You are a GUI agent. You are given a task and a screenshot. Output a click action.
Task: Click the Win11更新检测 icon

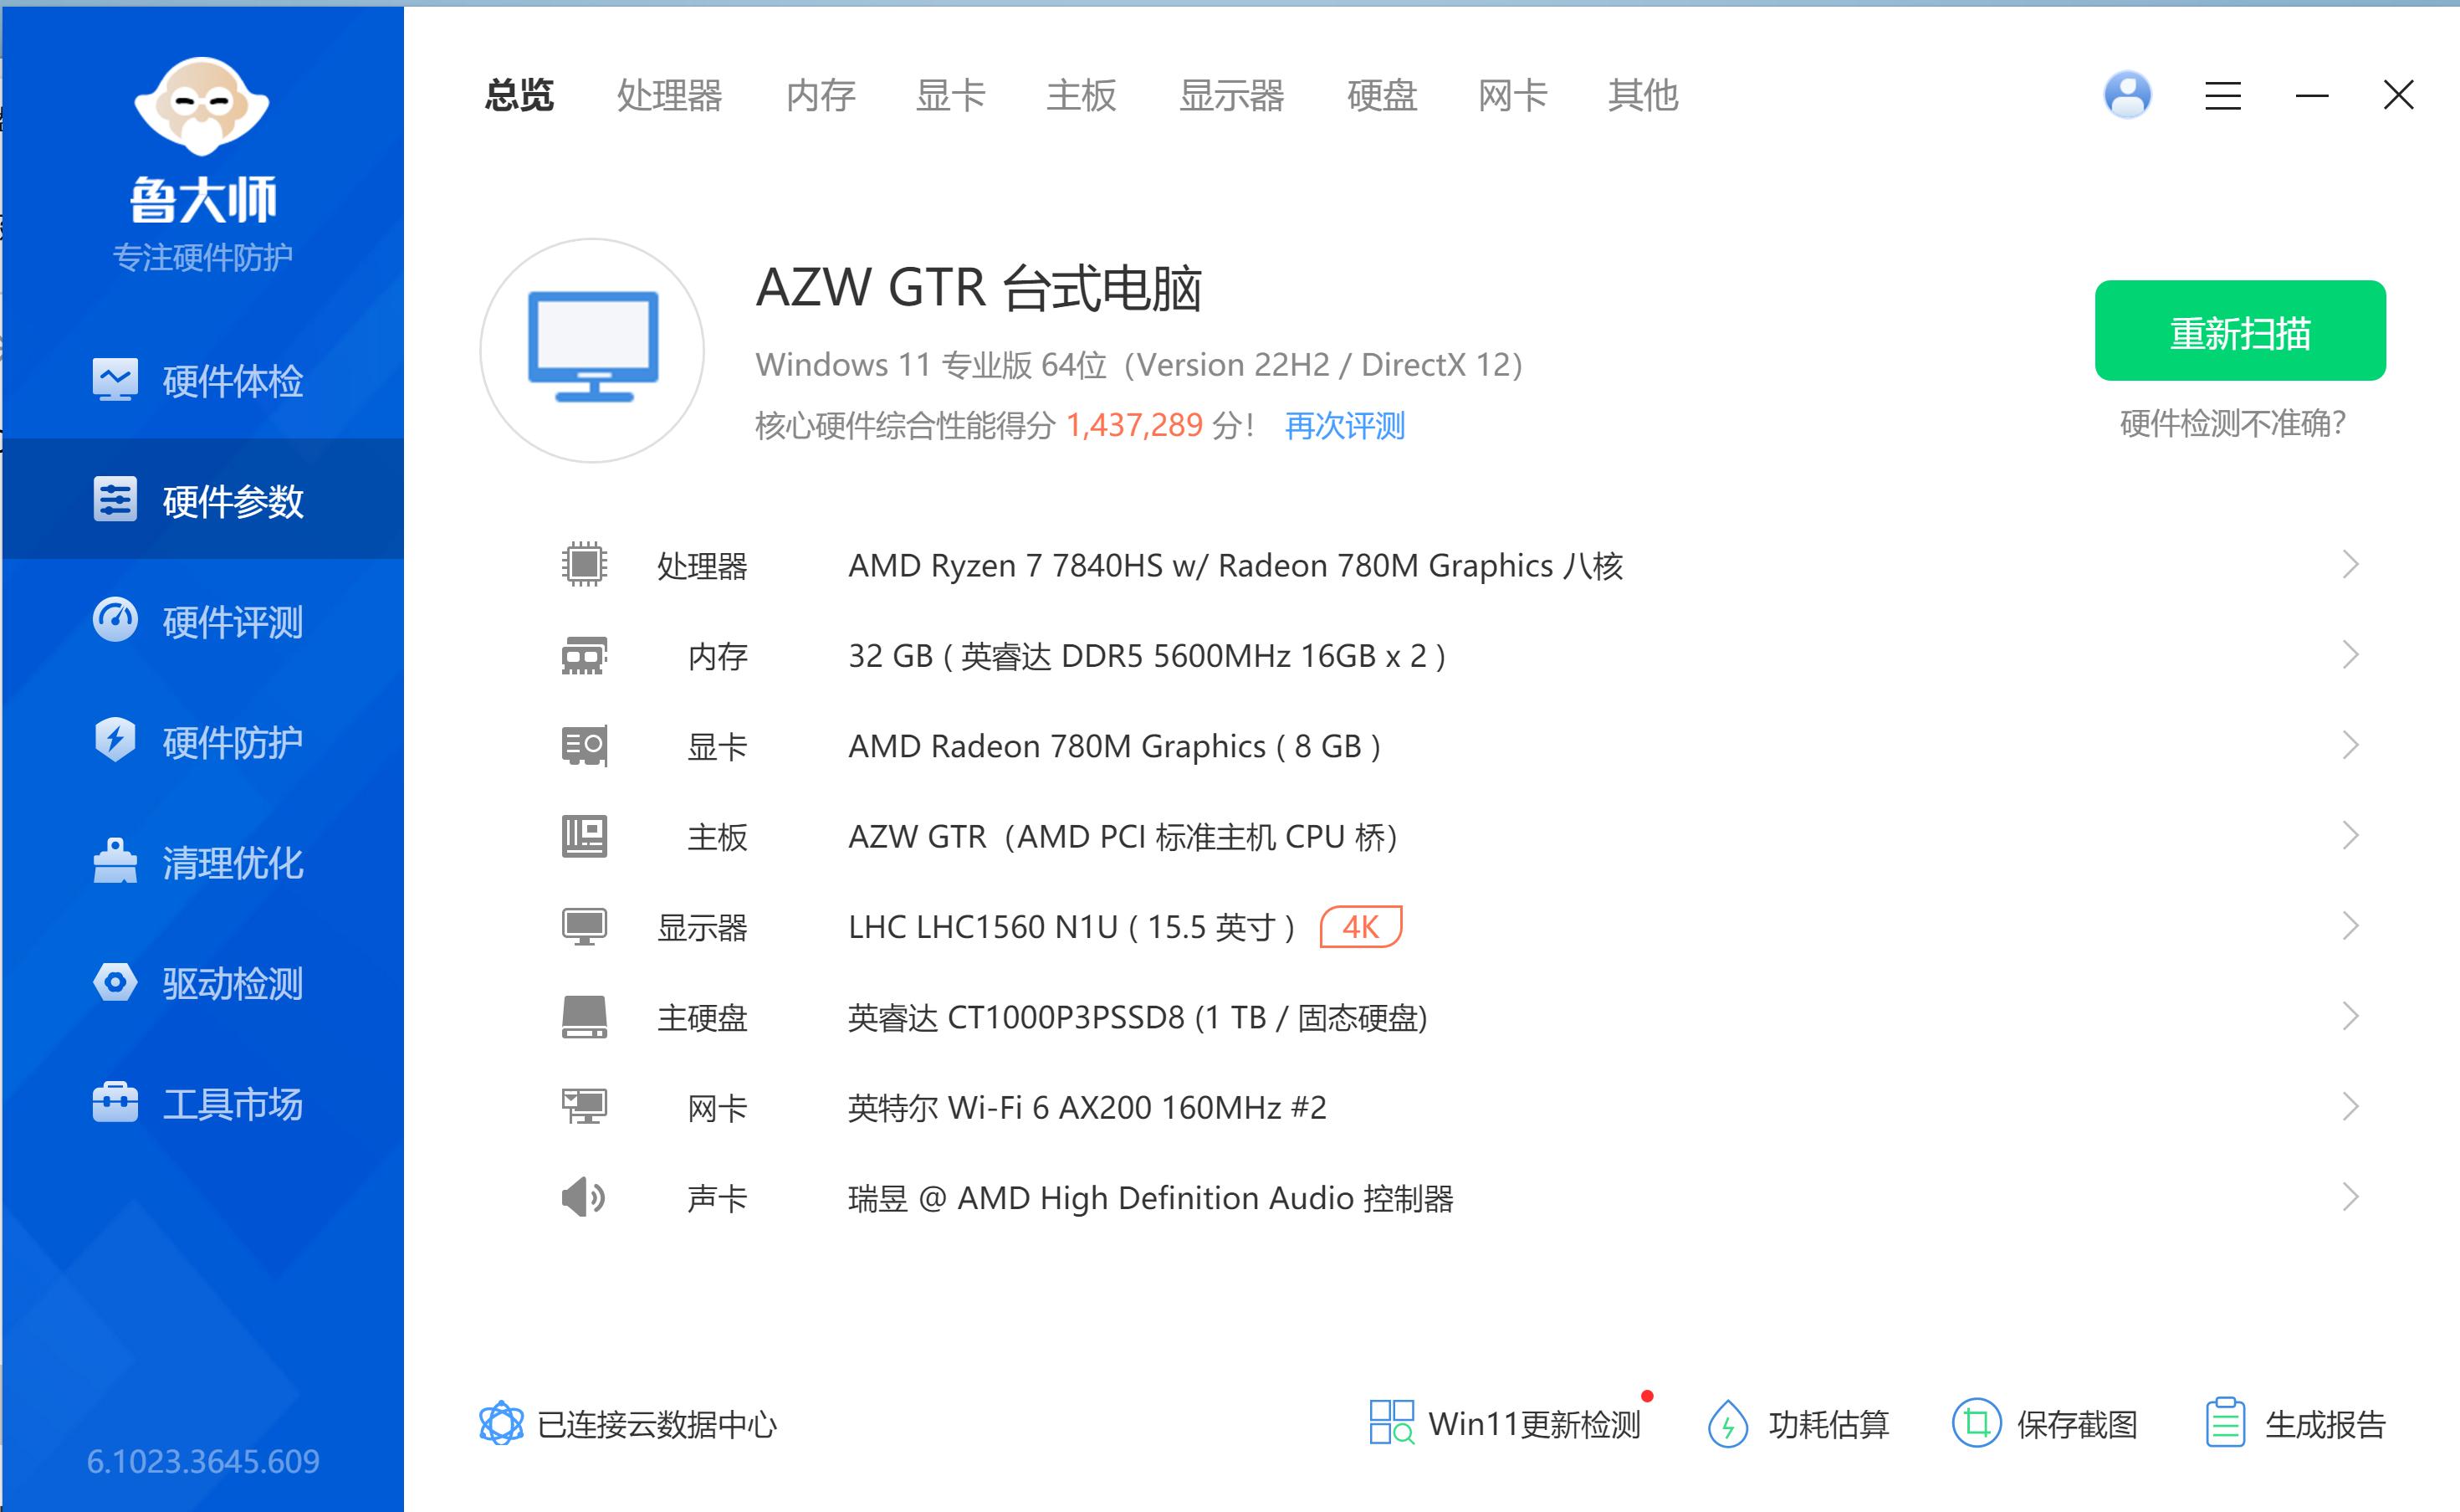click(x=1391, y=1422)
